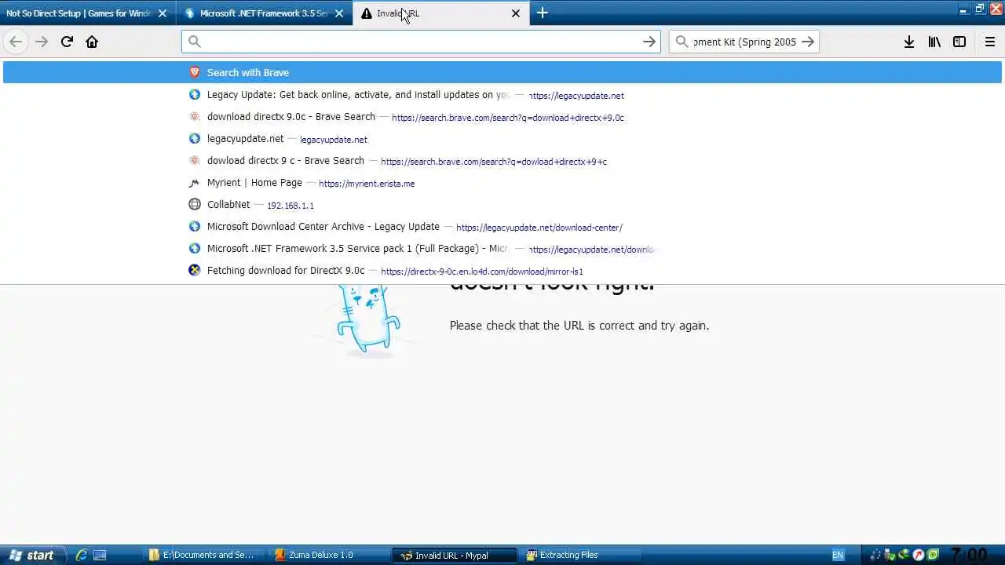The width and height of the screenshot is (1005, 565).
Task: Open the 'Myrient | Home Page' suggestion
Action: tap(502, 183)
